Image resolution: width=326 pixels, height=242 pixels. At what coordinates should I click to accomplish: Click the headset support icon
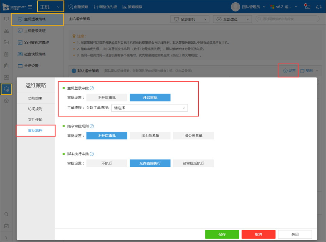(x=319, y=7)
